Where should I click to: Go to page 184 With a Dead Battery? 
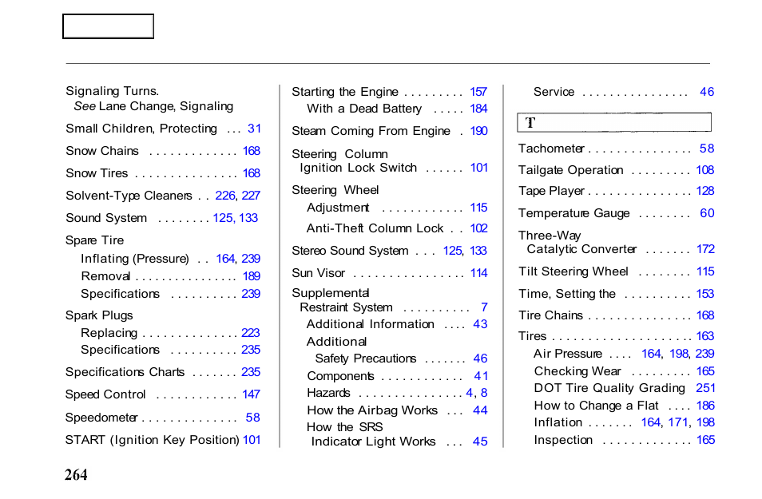pos(478,109)
